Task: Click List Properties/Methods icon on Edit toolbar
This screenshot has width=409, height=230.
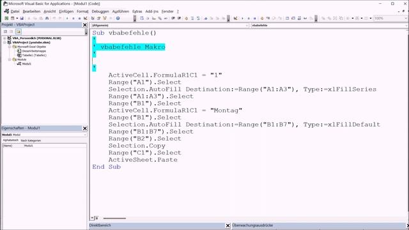Action: 142,19
